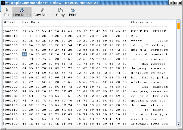Open the window menu icon in the title bar
The image size is (183, 130).
3,3
